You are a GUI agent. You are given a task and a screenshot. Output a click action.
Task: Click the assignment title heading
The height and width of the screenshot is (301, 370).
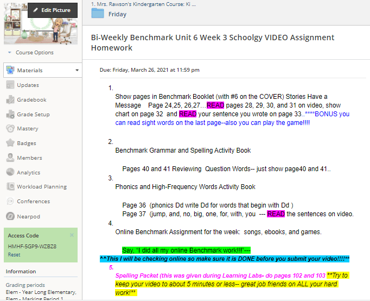click(x=212, y=42)
